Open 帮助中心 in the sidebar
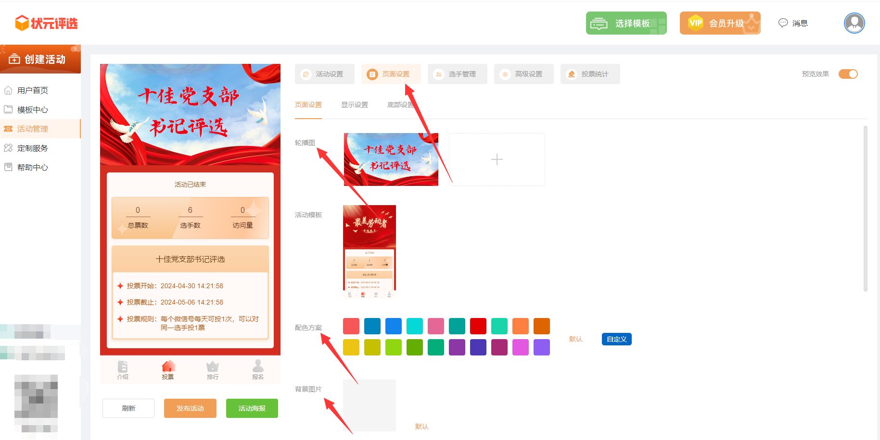The image size is (880, 440). pos(32,167)
